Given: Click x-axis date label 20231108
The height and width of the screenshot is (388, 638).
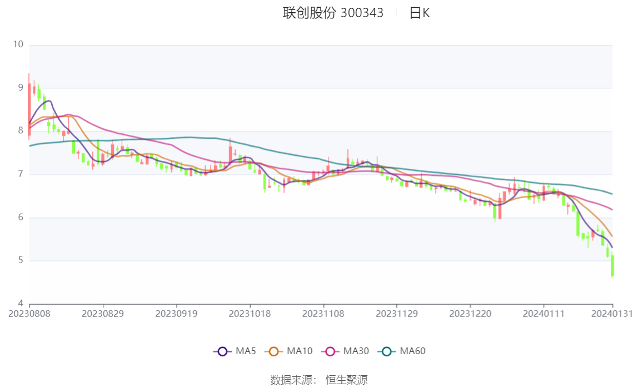Looking at the screenshot, I should [x=323, y=314].
